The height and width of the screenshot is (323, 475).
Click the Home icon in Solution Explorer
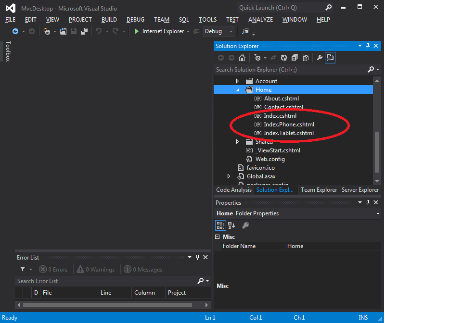(x=242, y=58)
